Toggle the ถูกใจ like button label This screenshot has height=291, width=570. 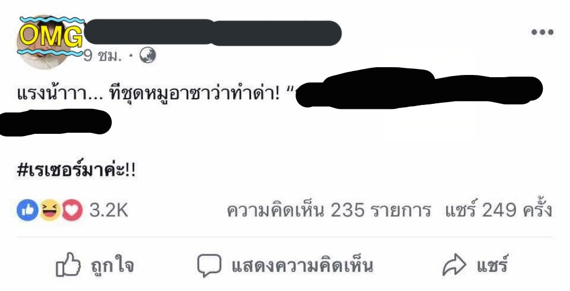click(112, 266)
